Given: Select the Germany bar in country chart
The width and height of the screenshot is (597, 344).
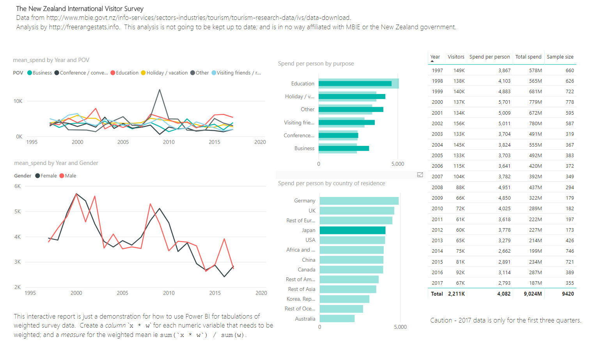Looking at the screenshot, I should click(358, 200).
